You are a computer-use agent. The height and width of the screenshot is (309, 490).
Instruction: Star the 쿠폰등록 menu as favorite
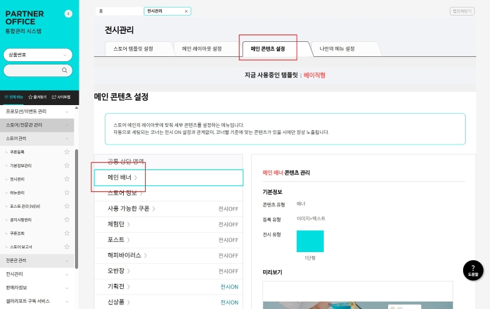[x=67, y=152]
